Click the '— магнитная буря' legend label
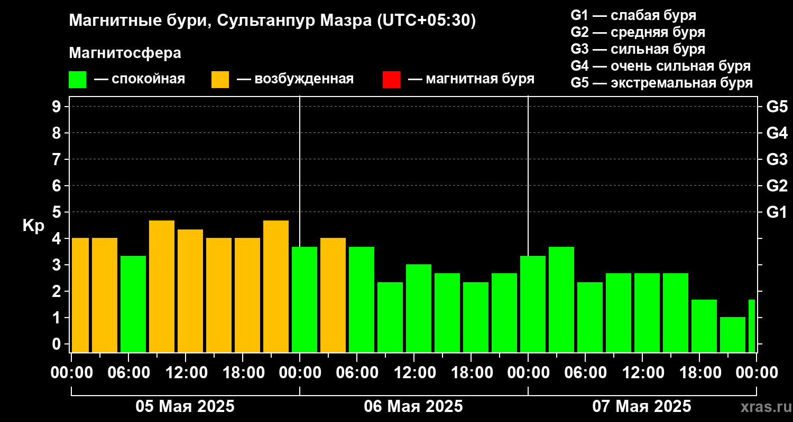Viewport: 793px width, 422px height. (x=471, y=79)
